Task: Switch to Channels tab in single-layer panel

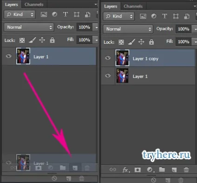Action: (x=34, y=5)
